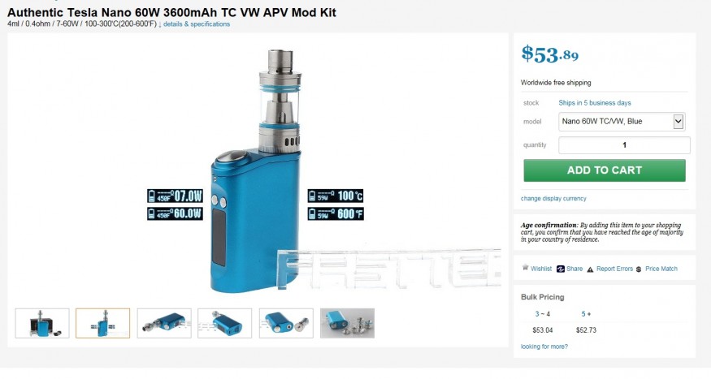Viewport: 711px width, 379px height.
Task: Click the Report Errors warning icon
Action: [x=590, y=269]
